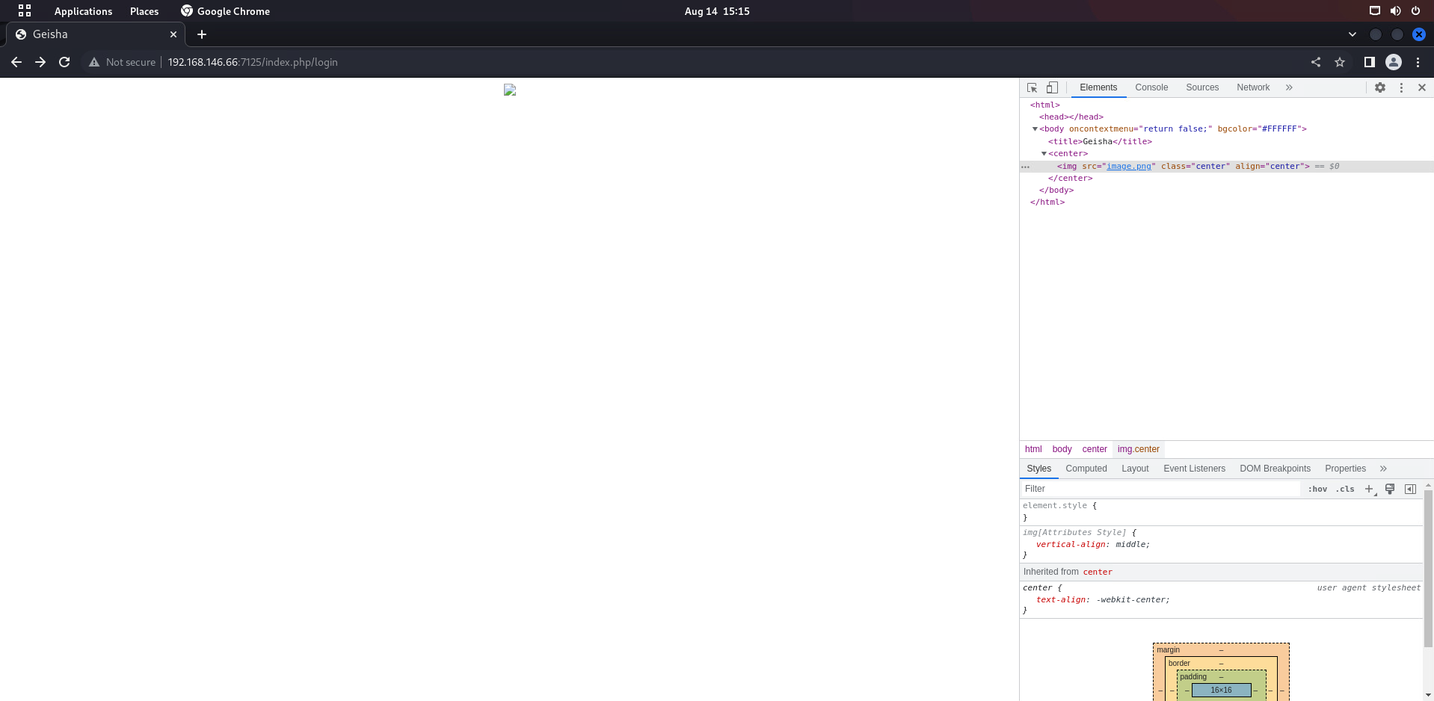
Task: Click the address bar URL
Action: pos(253,62)
